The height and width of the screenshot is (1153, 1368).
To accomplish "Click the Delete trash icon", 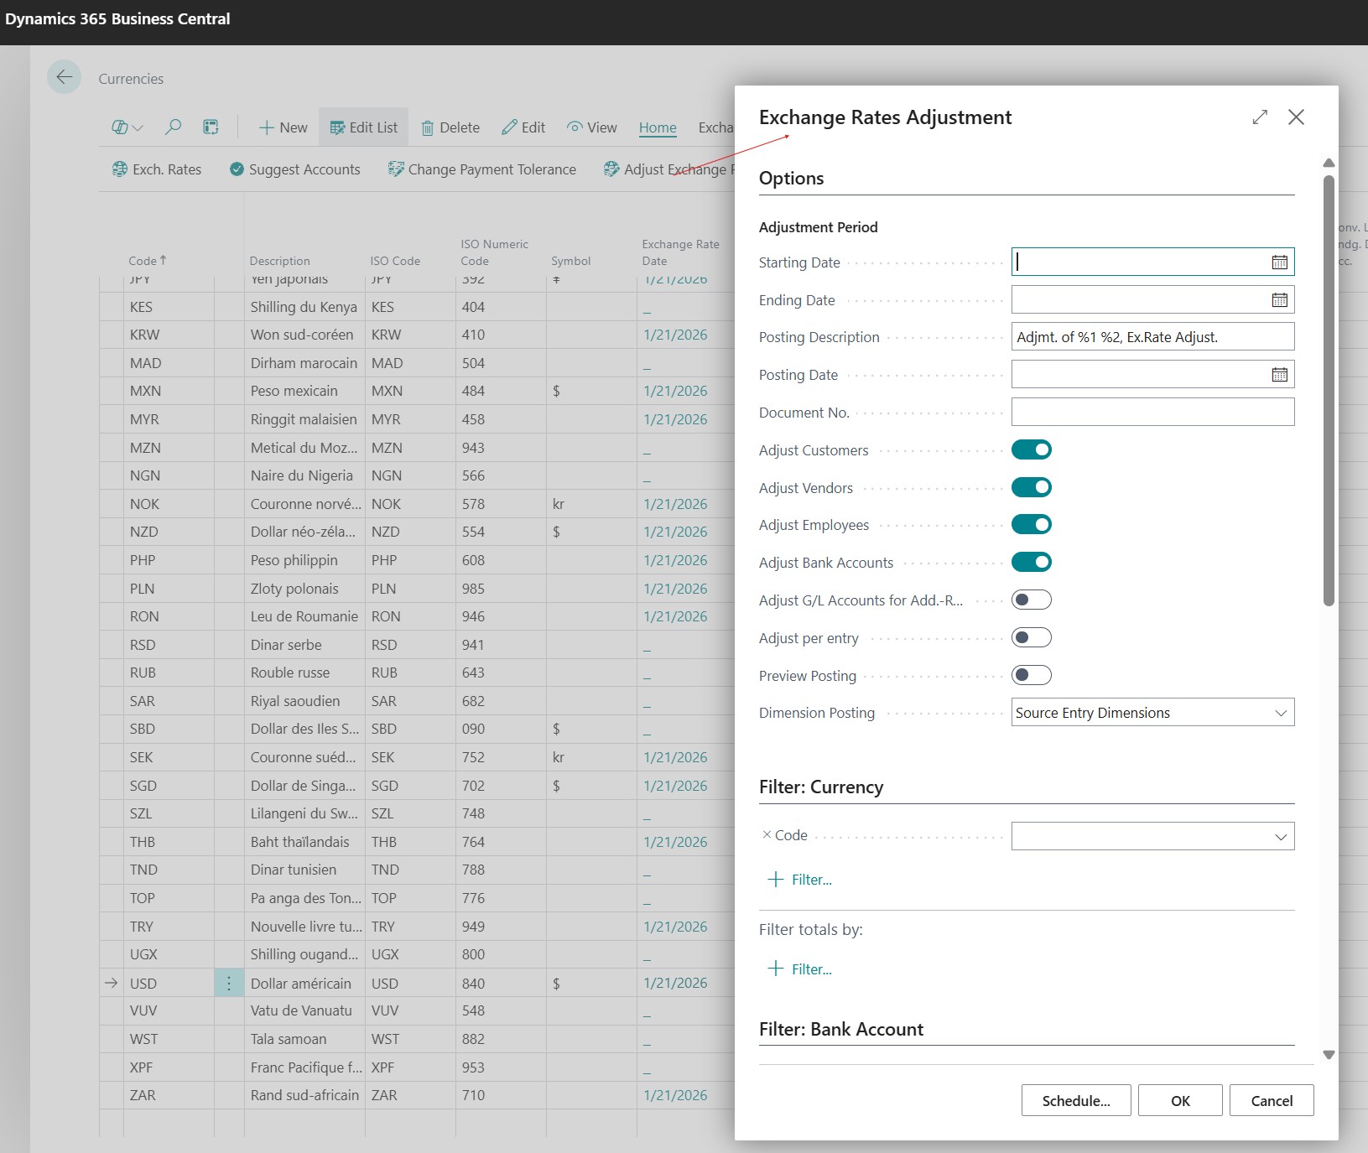I will tap(428, 128).
